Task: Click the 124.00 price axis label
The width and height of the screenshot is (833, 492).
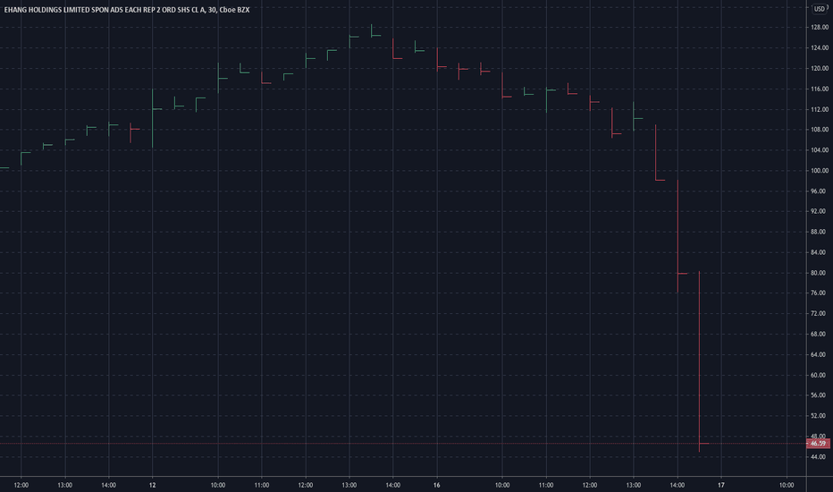Action: click(820, 48)
